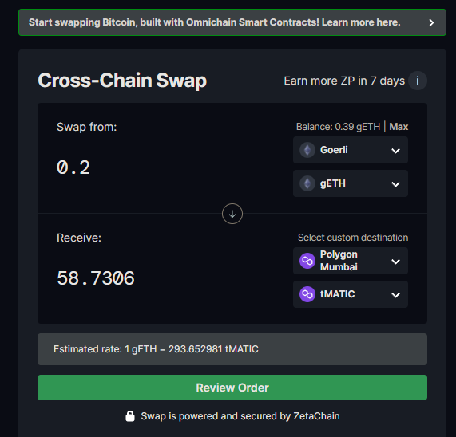The width and height of the screenshot is (456, 437).
Task: Click the Max balance button
Action: [x=399, y=127]
